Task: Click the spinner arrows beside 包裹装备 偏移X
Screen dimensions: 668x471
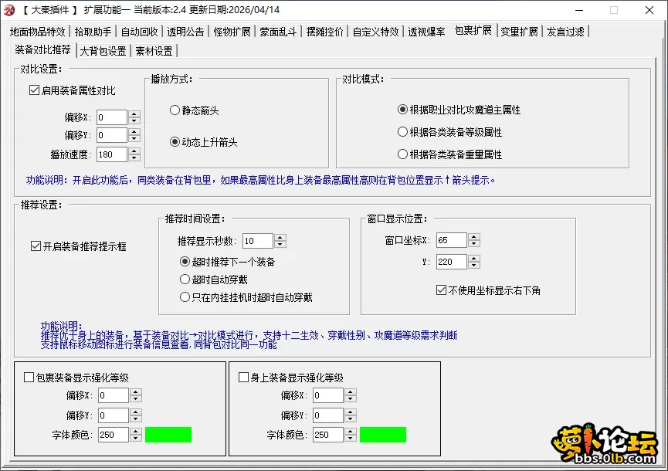Action: [135, 395]
